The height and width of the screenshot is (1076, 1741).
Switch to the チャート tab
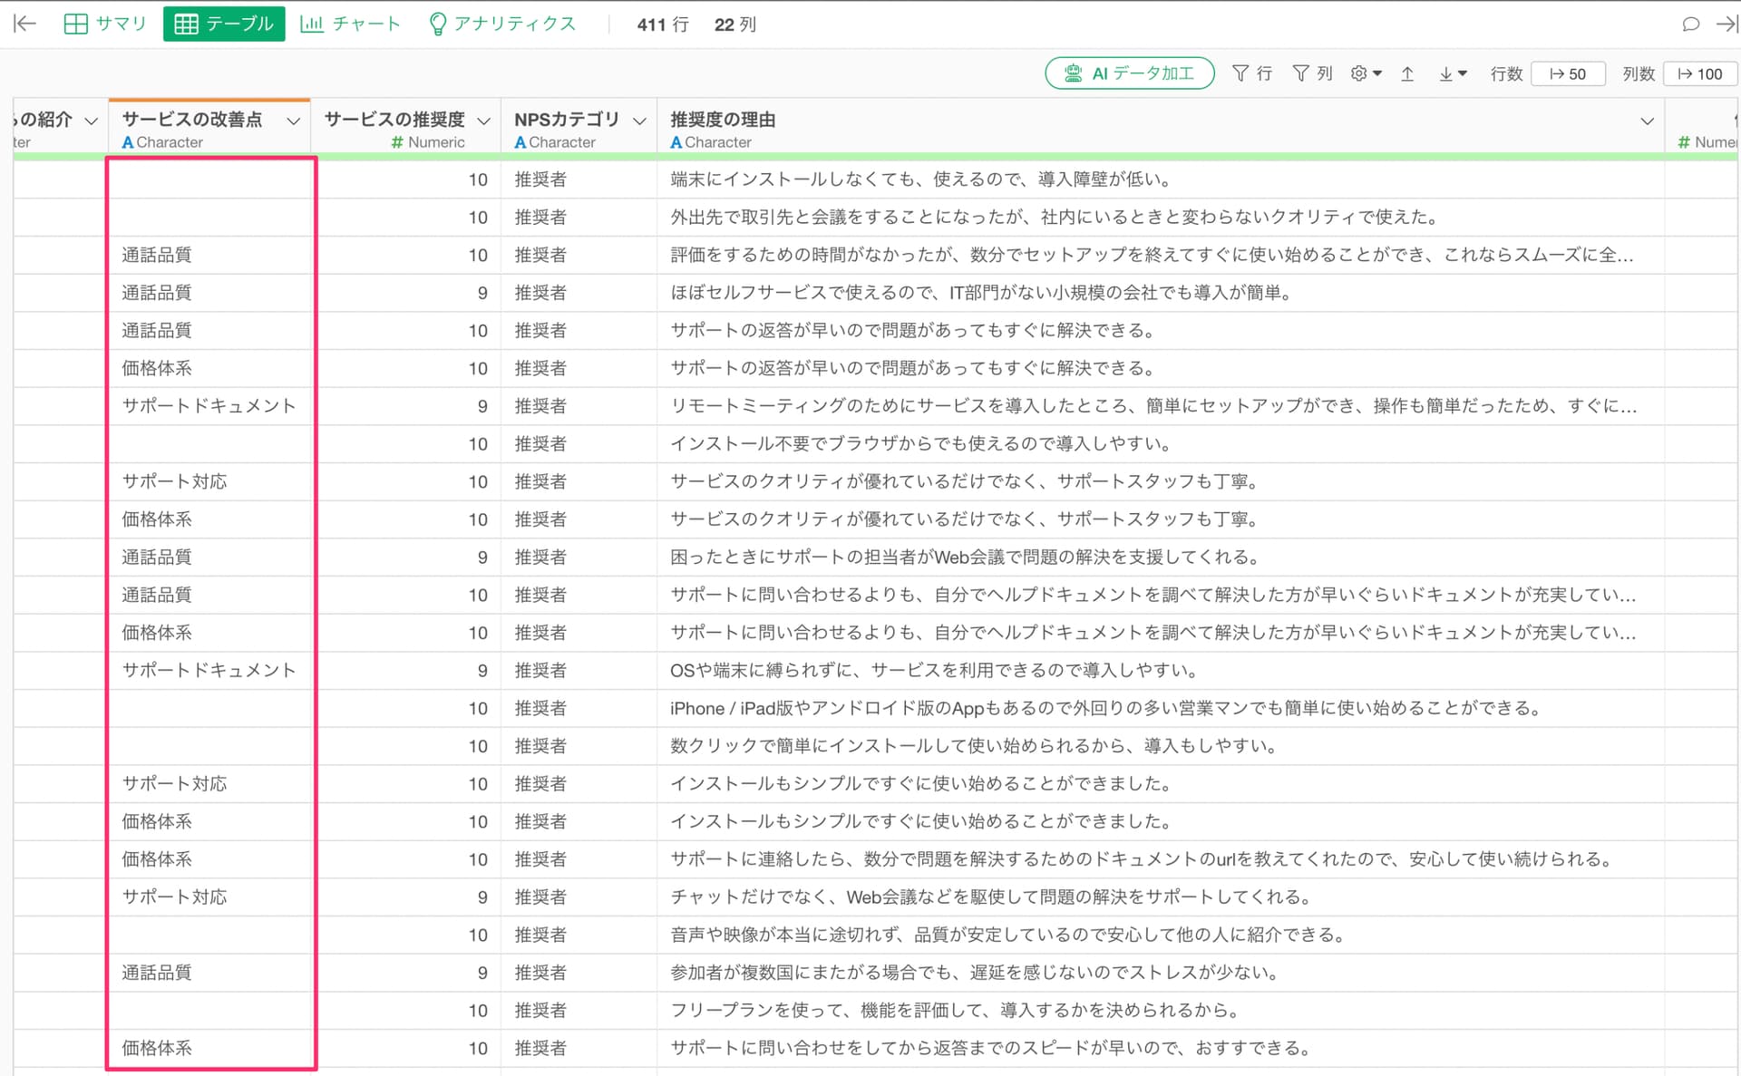350,24
